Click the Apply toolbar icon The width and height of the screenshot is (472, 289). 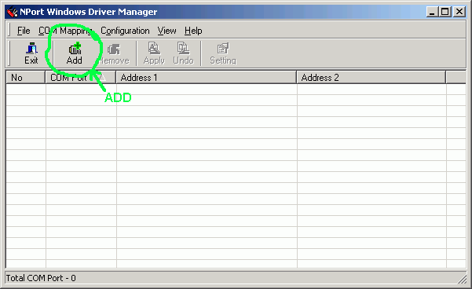pos(154,53)
